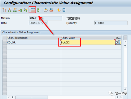Screen dimensions: 131x99
Task: Open the pricing/cost conditions icon
Action: coord(51,10)
